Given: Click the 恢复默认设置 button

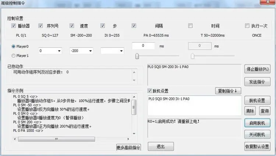Looking at the screenshot, I should tap(257, 146).
